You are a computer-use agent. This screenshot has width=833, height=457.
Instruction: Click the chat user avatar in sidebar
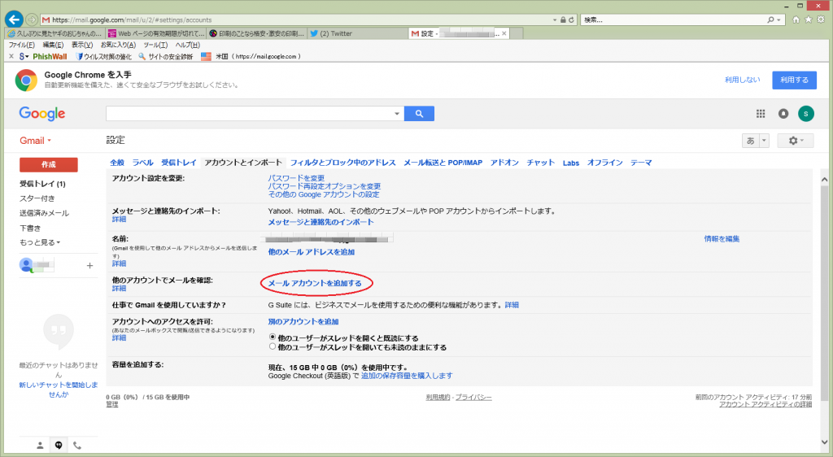[x=25, y=264]
